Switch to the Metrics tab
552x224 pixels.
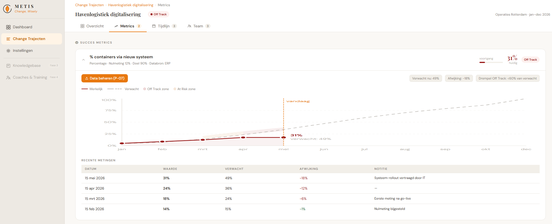point(128,26)
